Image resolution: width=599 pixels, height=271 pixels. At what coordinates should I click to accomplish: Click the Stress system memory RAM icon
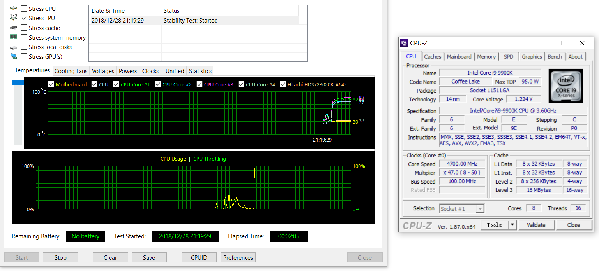tap(14, 37)
